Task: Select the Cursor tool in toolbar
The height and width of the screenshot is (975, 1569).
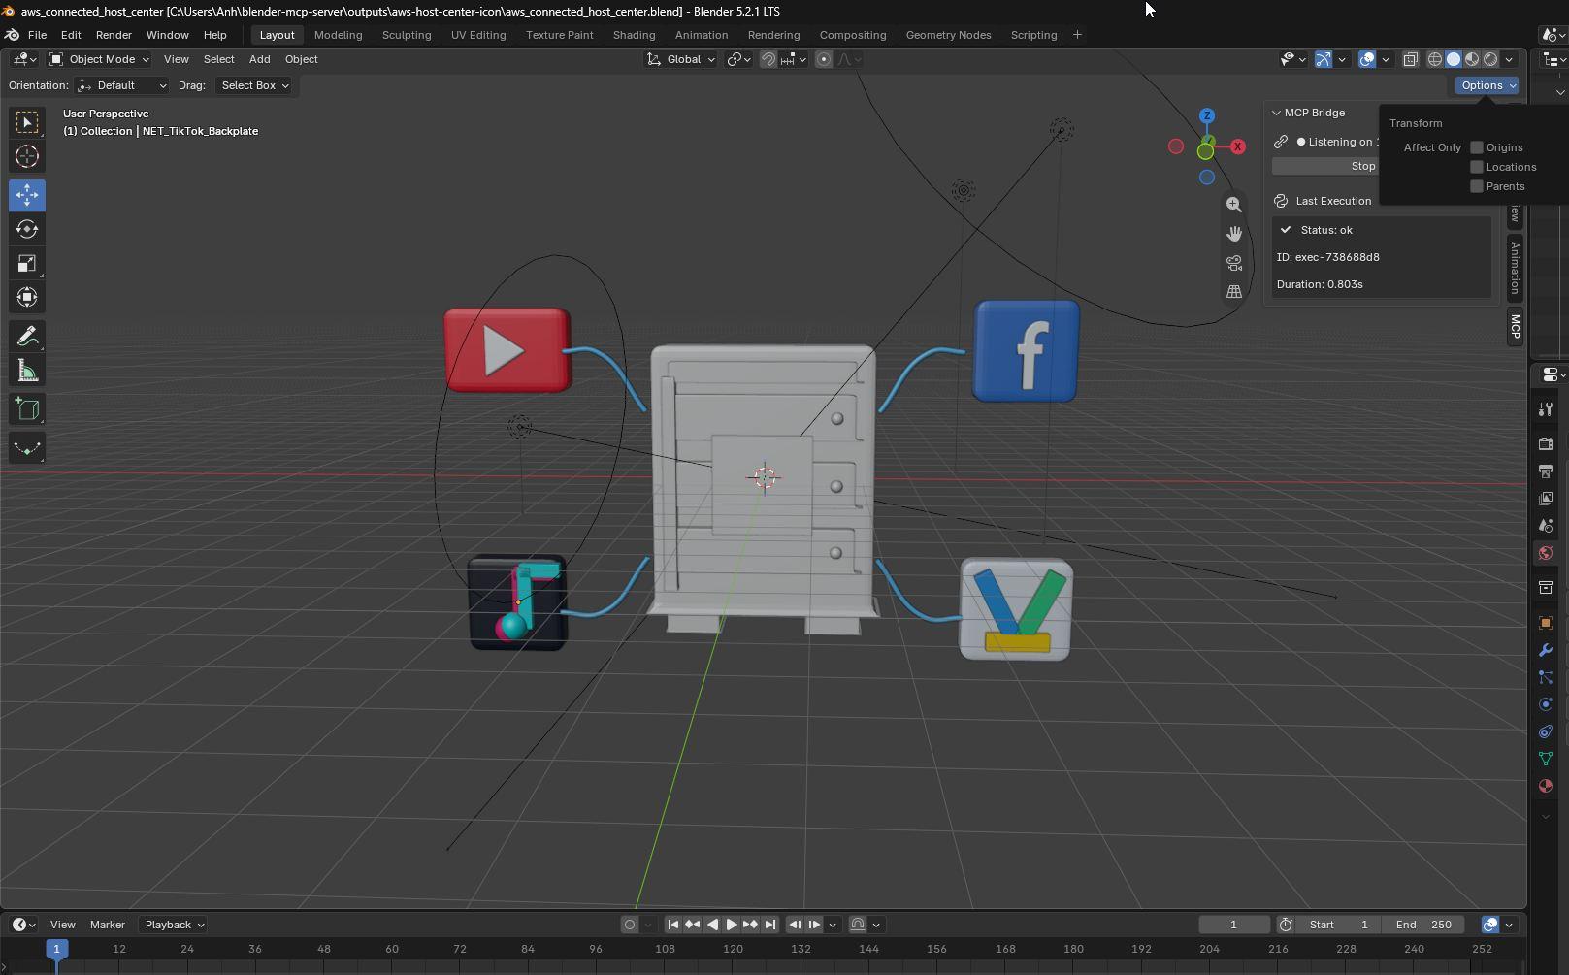Action: tap(27, 156)
